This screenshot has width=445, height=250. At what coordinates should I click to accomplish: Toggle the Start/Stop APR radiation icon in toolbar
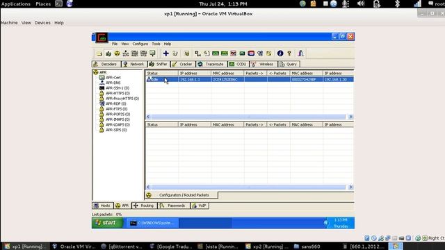coord(117,53)
